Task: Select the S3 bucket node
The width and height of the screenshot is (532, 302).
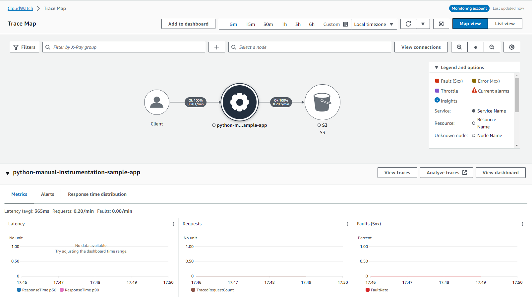Action: [323, 102]
